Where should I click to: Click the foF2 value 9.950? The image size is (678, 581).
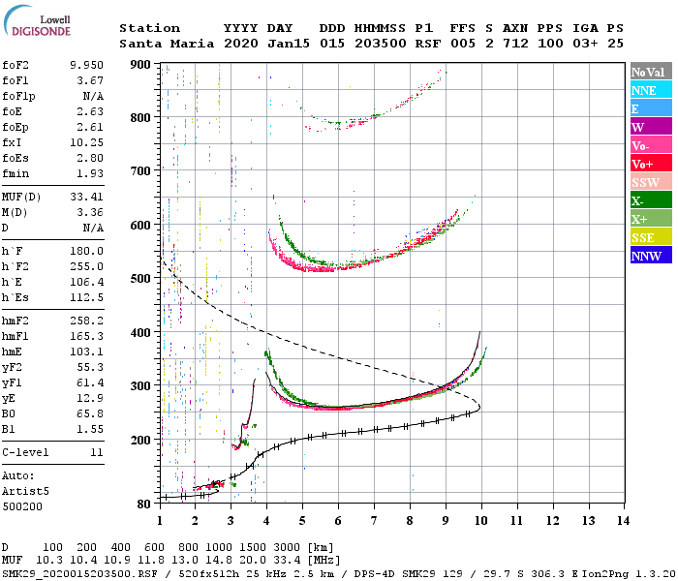click(86, 65)
